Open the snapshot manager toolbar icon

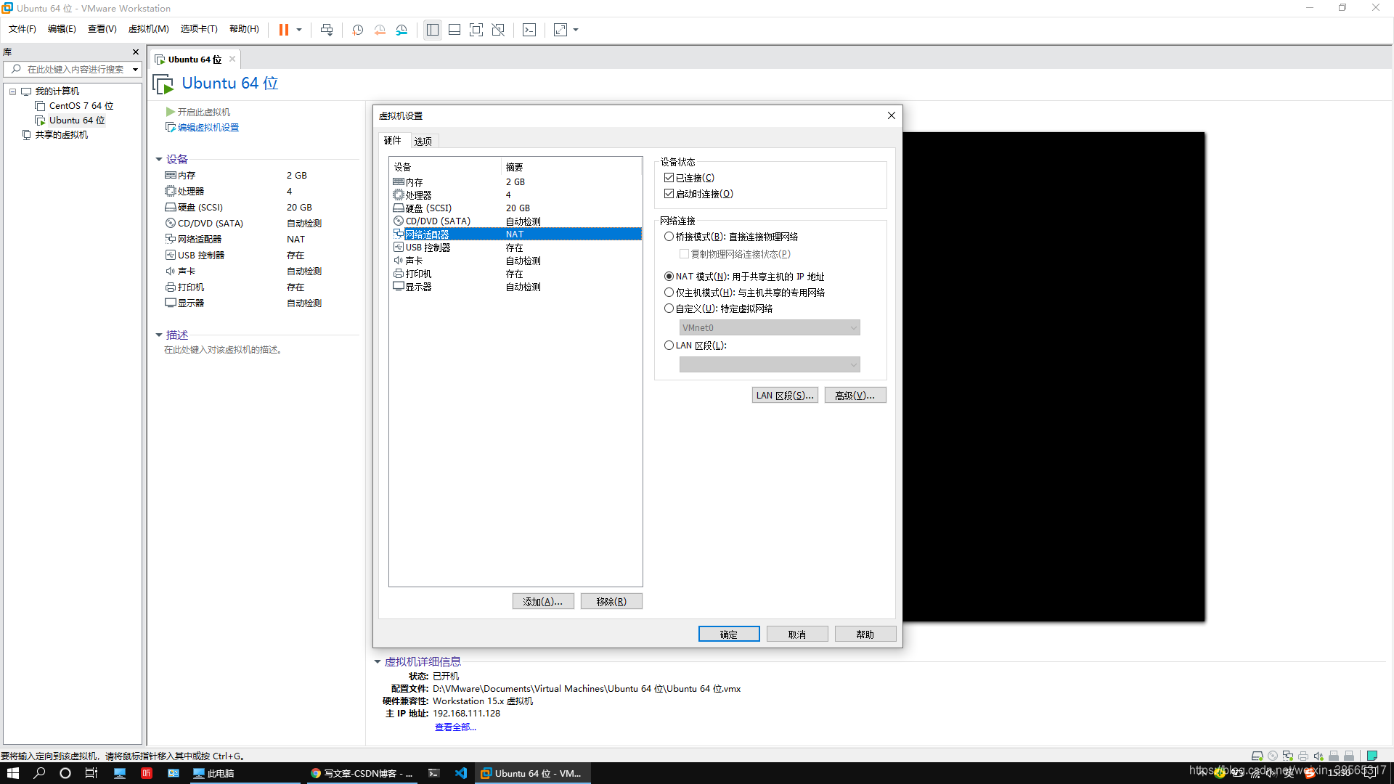(402, 30)
